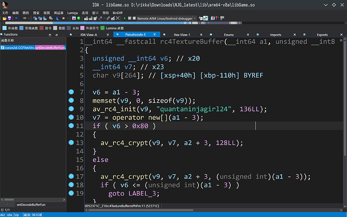
Task: Click the first blue copy-pages toolbar icon
Action: point(35,18)
